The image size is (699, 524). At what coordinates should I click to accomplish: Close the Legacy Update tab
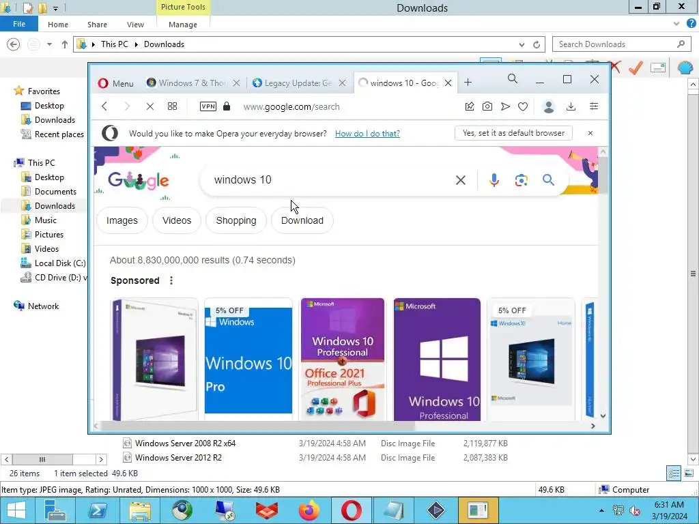click(343, 83)
